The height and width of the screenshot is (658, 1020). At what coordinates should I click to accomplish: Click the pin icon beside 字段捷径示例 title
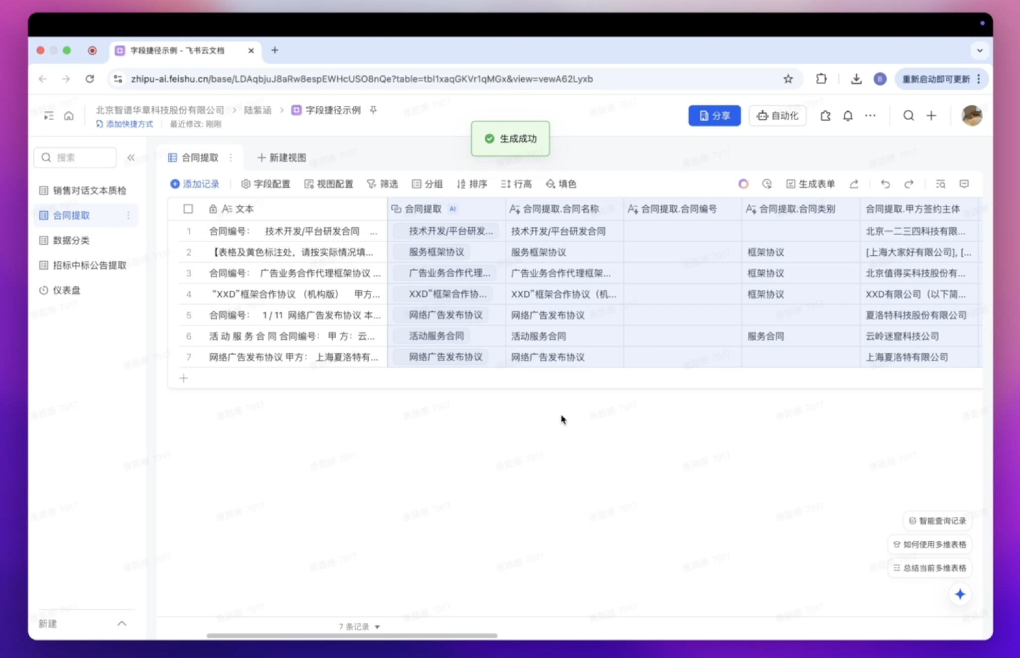pyautogui.click(x=373, y=110)
